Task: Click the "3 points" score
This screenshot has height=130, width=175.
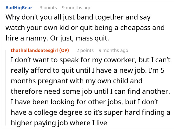Action: tap(48, 8)
